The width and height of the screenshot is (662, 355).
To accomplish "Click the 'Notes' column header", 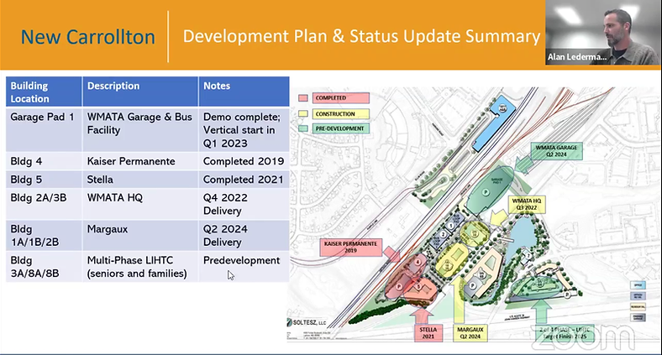I will coord(244,92).
